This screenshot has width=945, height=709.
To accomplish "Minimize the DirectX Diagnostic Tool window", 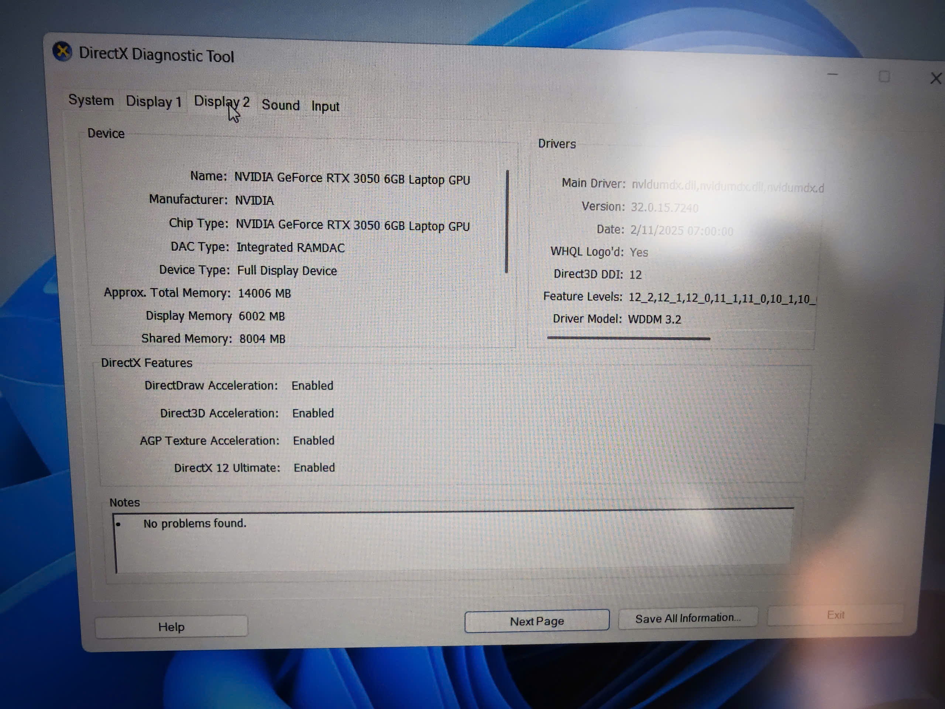I will pyautogui.click(x=832, y=75).
